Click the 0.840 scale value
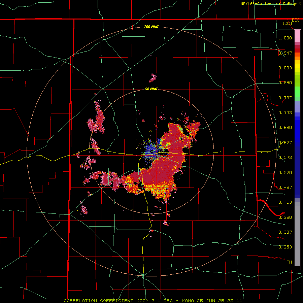 tap(285, 82)
